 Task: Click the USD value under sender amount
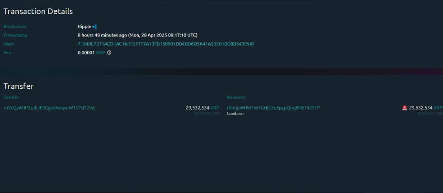[207, 114]
